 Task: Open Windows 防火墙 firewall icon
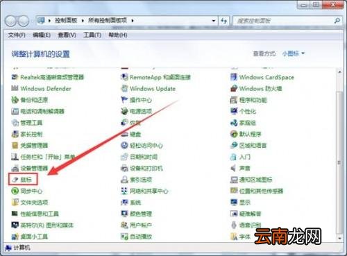[234, 88]
